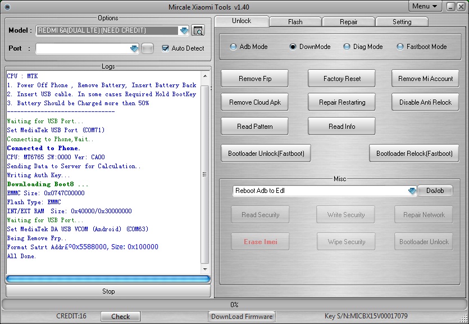Click the 'Format Satrt Addr' log line
This screenshot has width=469, height=324.
click(83, 247)
